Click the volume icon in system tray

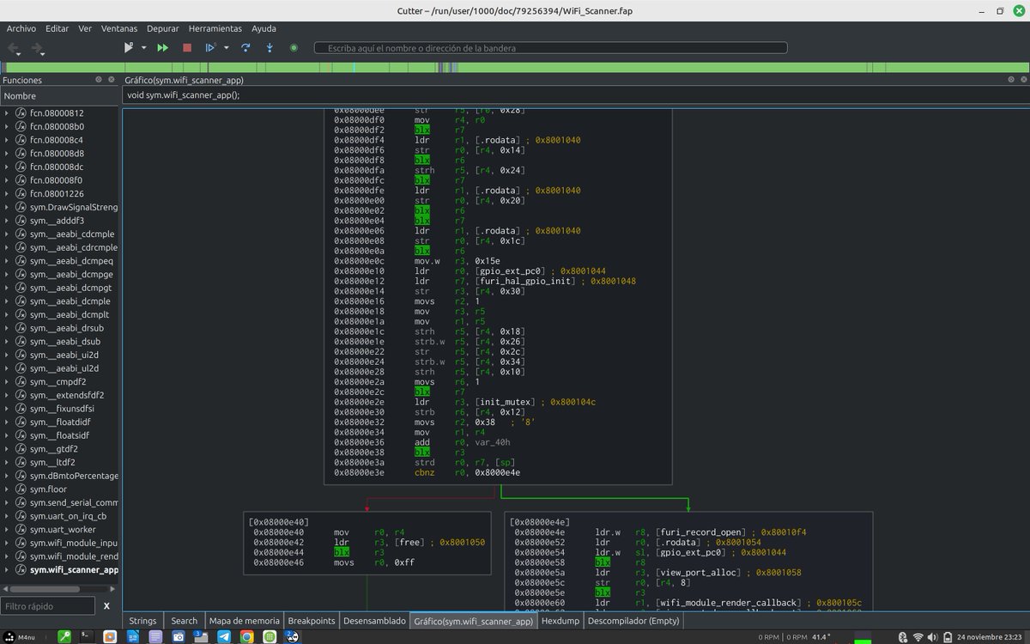932,637
